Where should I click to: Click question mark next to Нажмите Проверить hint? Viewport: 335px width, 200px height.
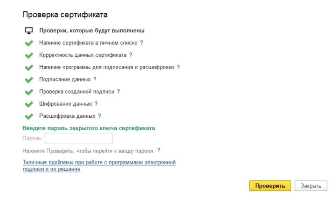pos(159,150)
